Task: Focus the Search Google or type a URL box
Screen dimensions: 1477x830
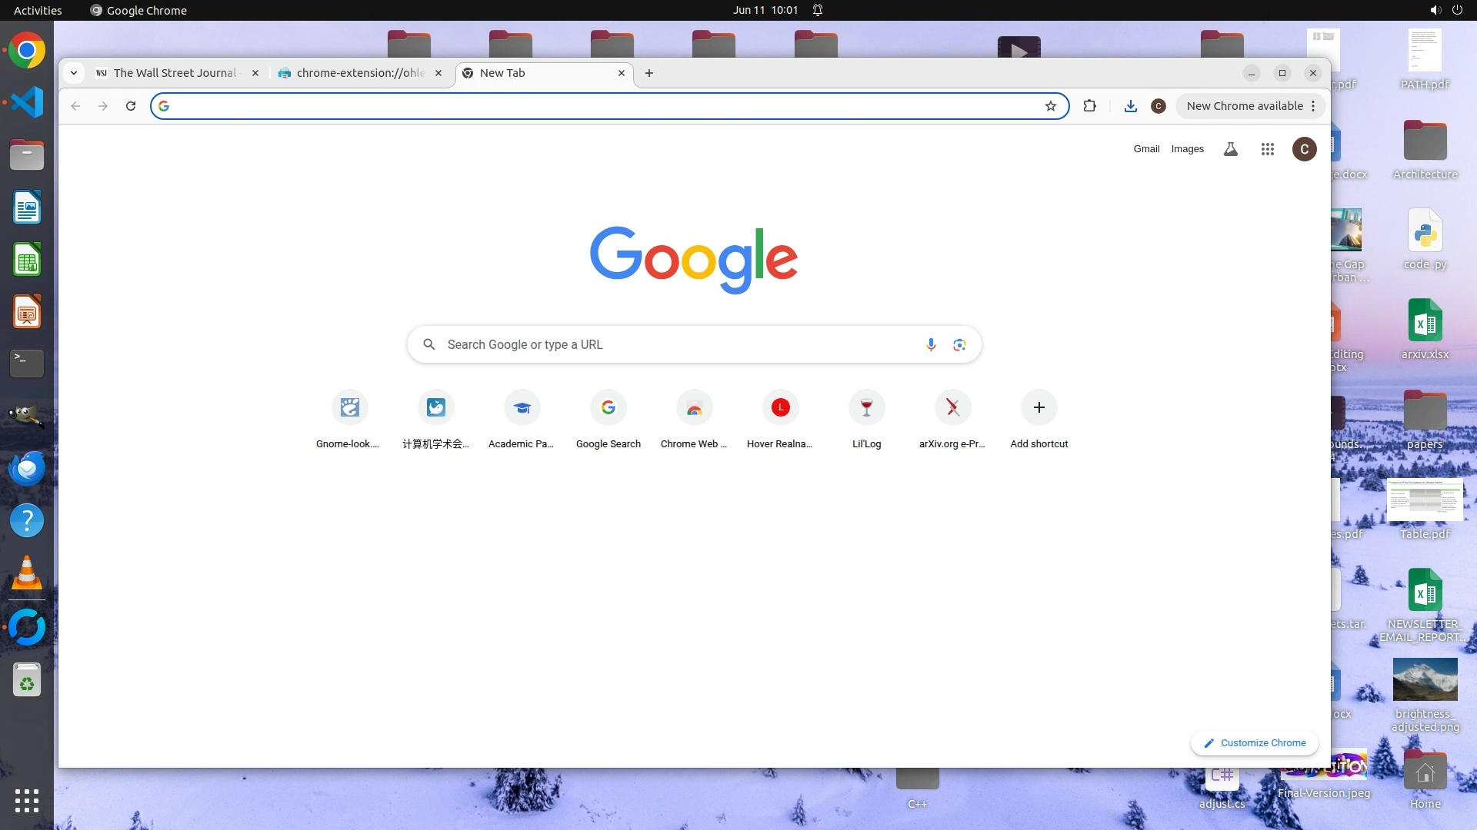Action: (x=677, y=345)
